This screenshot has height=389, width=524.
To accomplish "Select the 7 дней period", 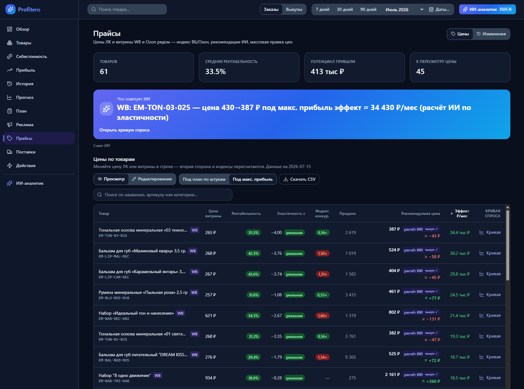I will [x=323, y=9].
